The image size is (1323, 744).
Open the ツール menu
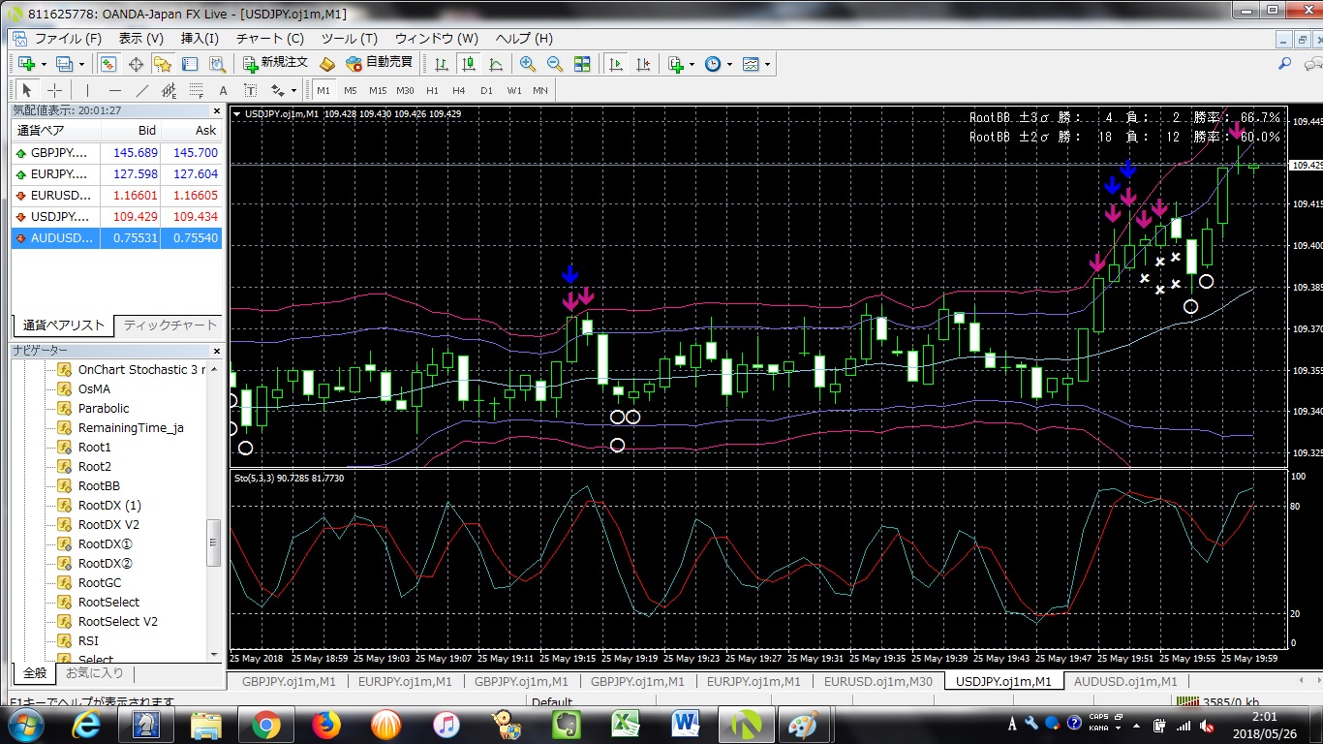(x=349, y=39)
